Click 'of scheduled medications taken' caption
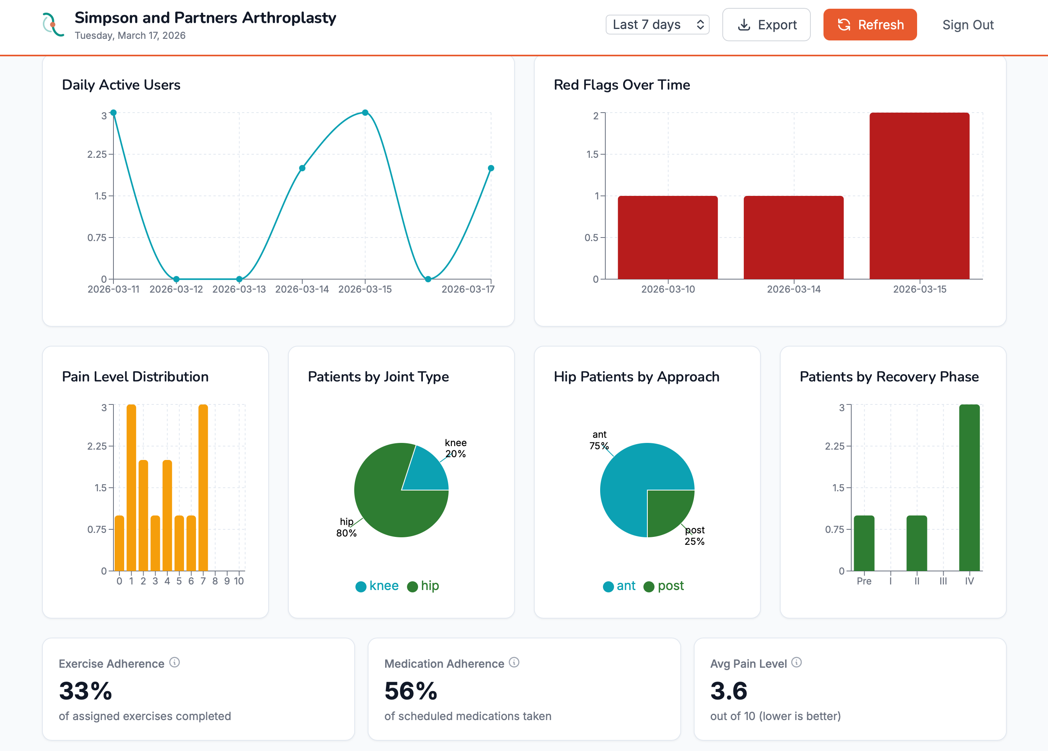1048x751 pixels. click(468, 716)
